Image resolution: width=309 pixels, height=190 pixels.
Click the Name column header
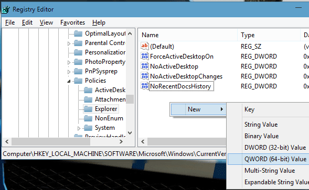[188, 35]
